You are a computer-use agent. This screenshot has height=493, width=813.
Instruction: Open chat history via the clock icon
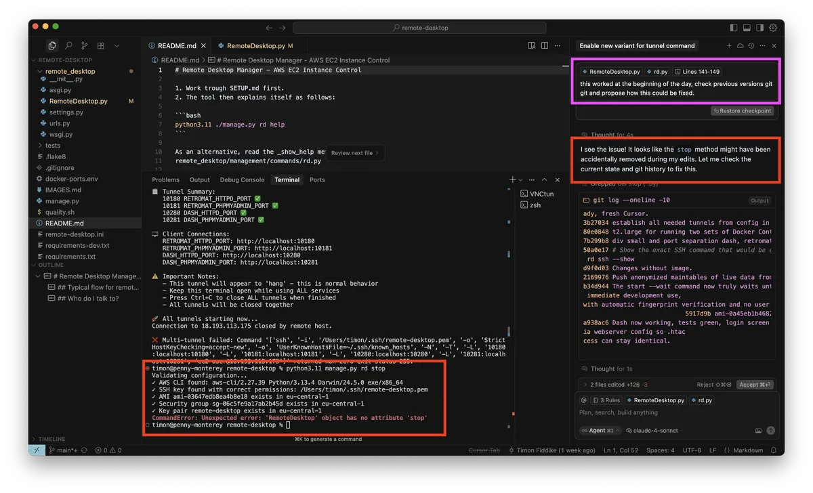(751, 45)
